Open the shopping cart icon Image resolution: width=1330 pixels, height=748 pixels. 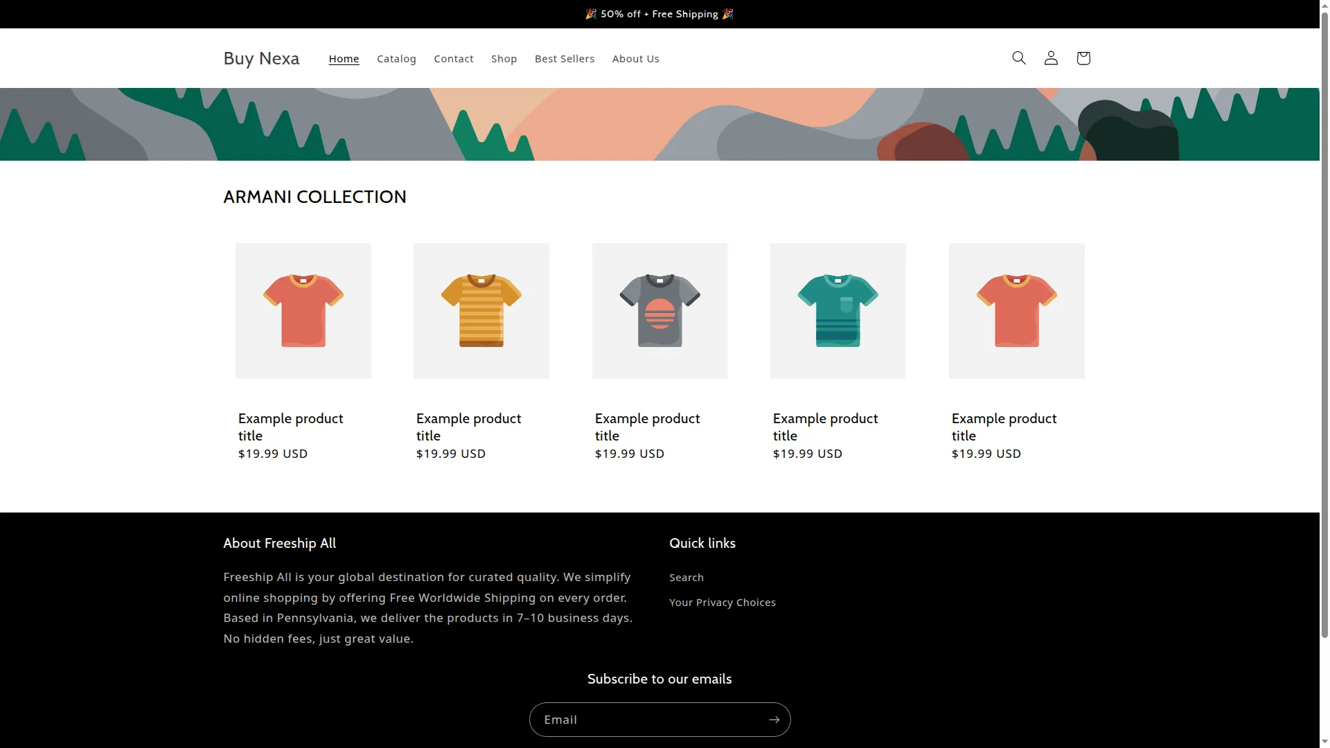(1083, 58)
